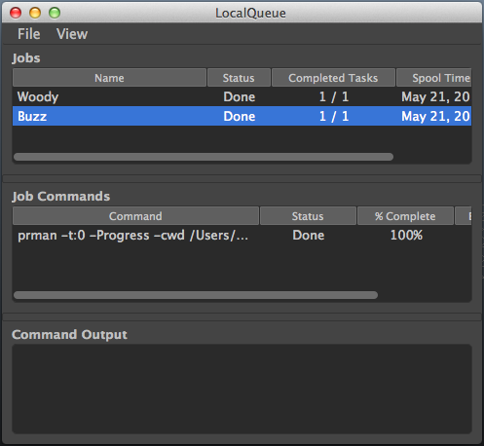Click the Spool Time column header
484x446 pixels.
click(x=434, y=78)
